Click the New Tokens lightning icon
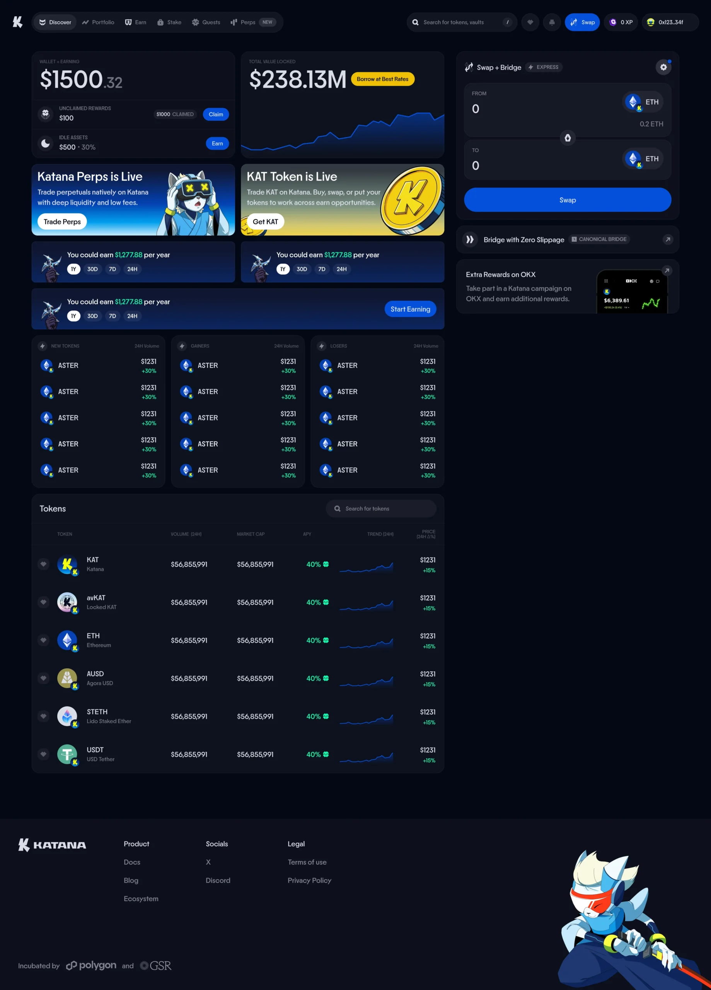This screenshot has height=990, width=711. tap(43, 346)
